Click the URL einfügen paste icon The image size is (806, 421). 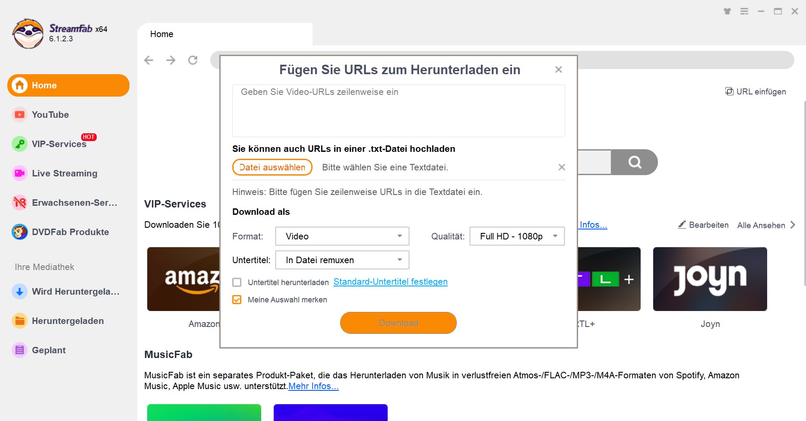click(729, 91)
